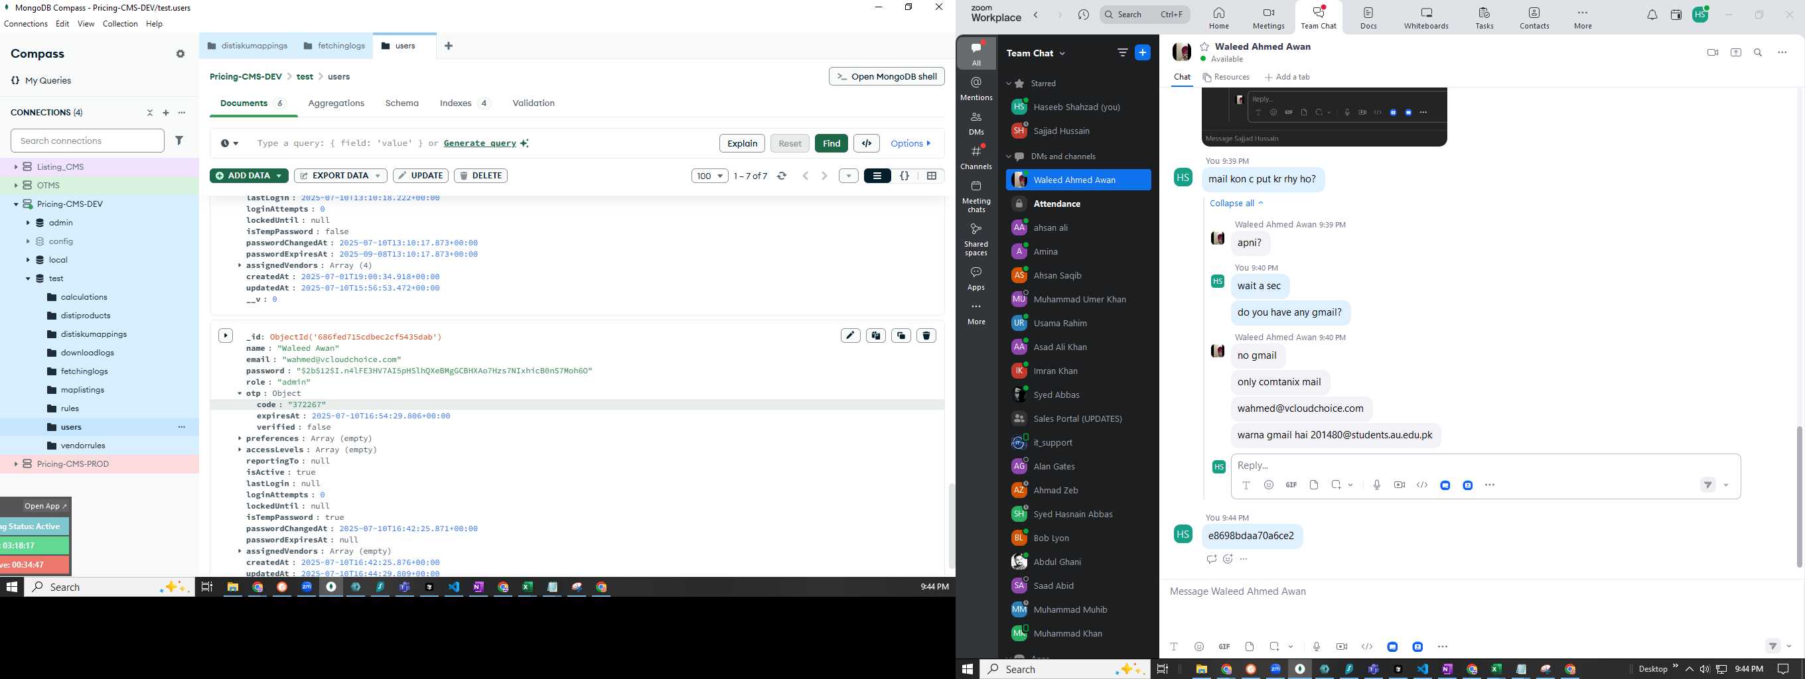
Task: Open Zoom notifications bell
Action: point(1652,15)
